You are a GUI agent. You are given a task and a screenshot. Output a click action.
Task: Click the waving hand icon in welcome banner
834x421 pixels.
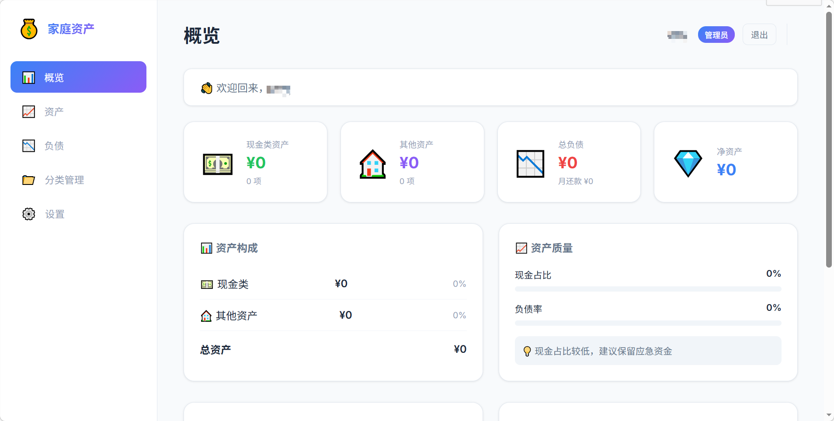point(207,88)
